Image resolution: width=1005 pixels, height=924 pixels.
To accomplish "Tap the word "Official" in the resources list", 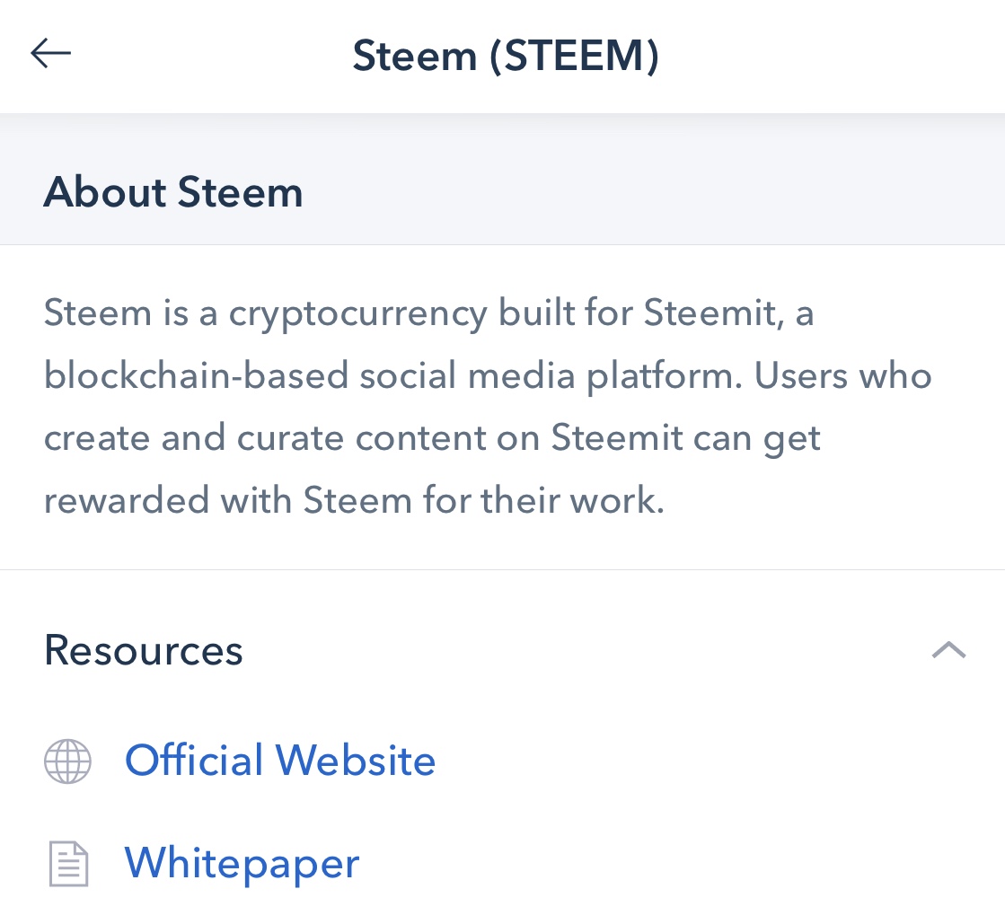I will 194,761.
